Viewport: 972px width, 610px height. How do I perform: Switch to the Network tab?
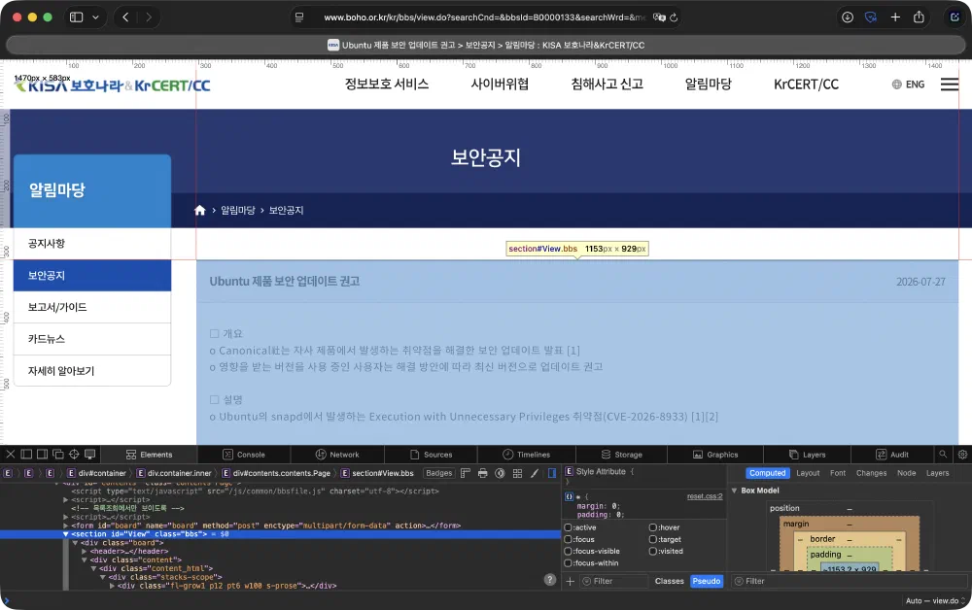(x=337, y=454)
